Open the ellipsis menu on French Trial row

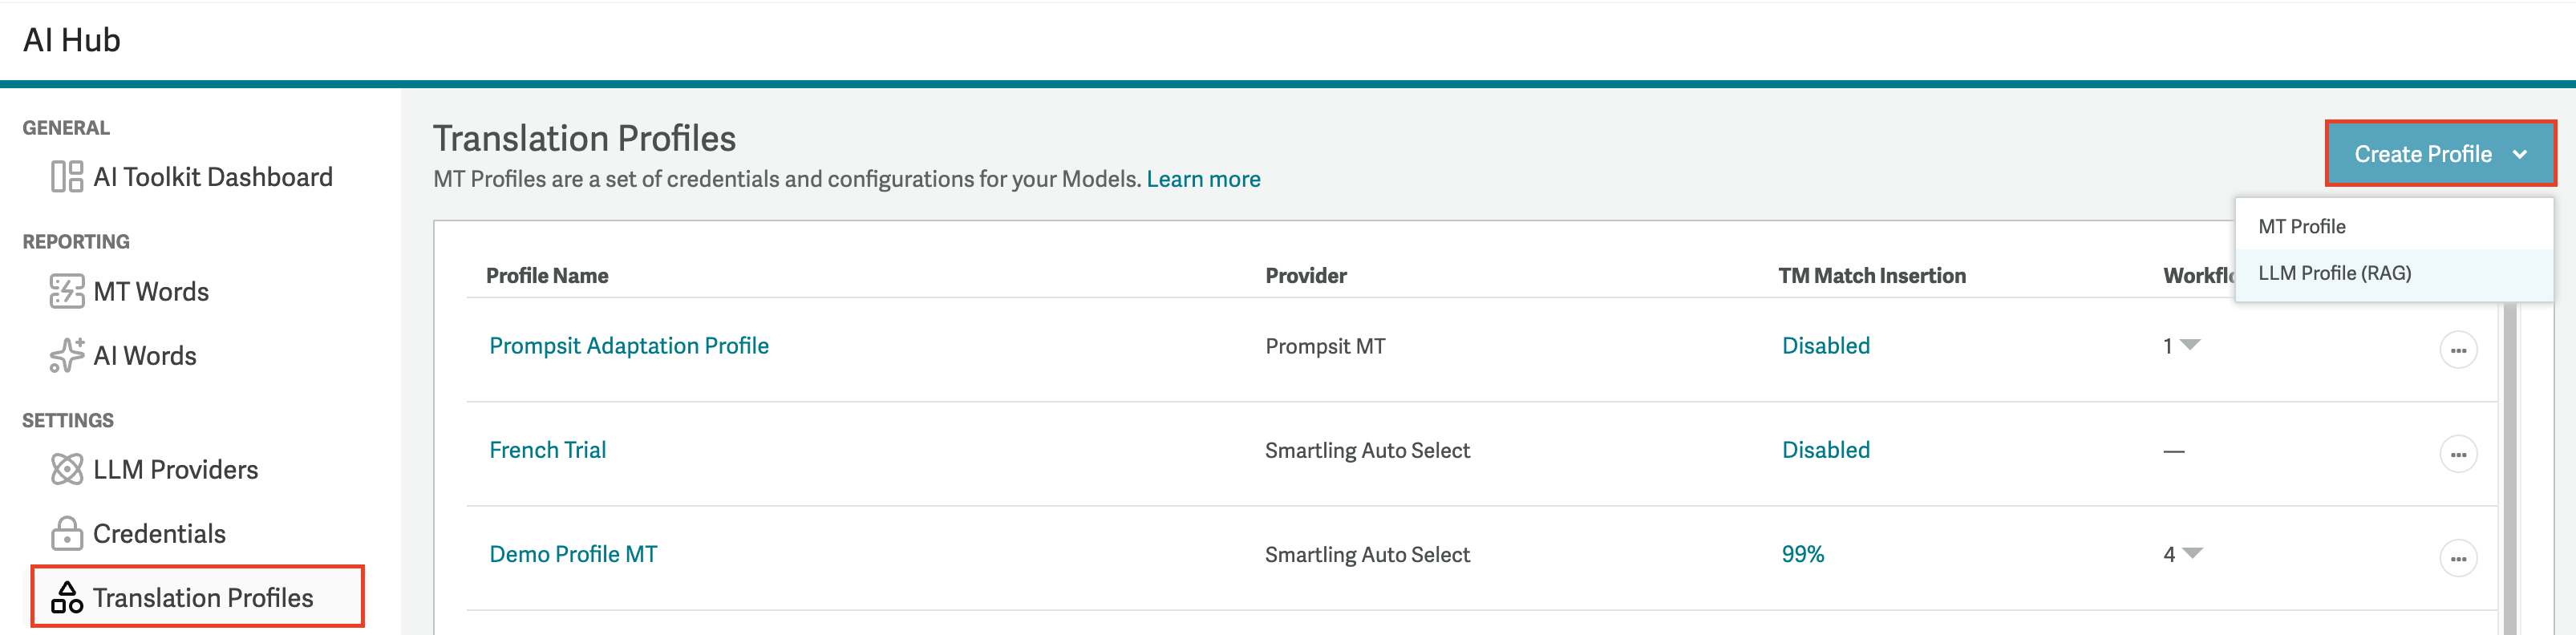coord(2460,453)
